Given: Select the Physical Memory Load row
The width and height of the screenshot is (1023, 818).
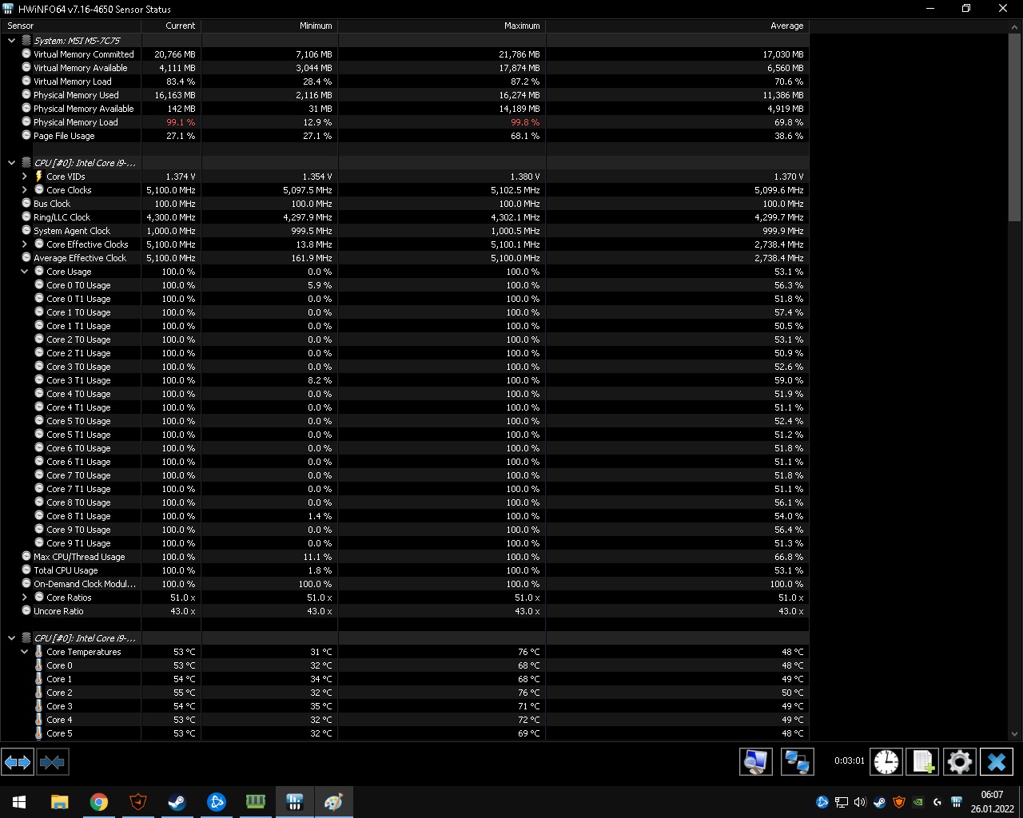Looking at the screenshot, I should 404,122.
